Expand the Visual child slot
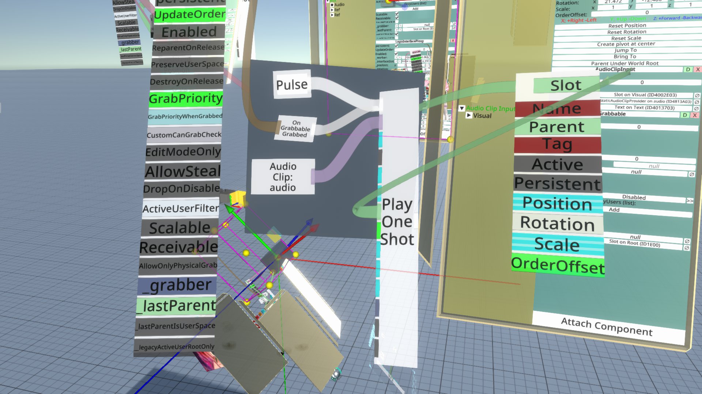The image size is (702, 394). [x=469, y=115]
